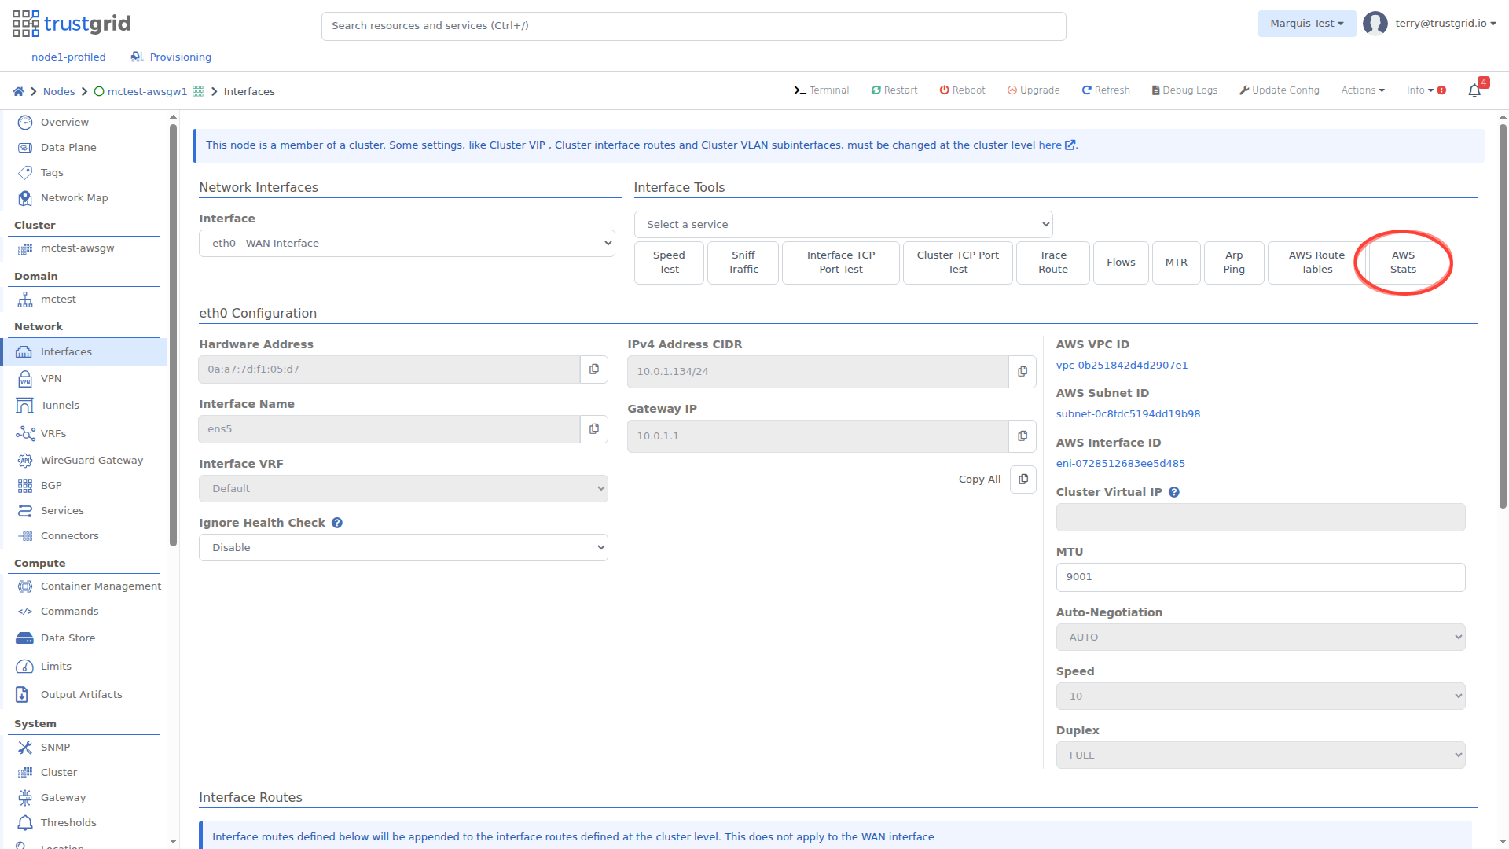The height and width of the screenshot is (849, 1509).
Task: Open WireGuard Gateway in the sidebar
Action: tap(91, 461)
